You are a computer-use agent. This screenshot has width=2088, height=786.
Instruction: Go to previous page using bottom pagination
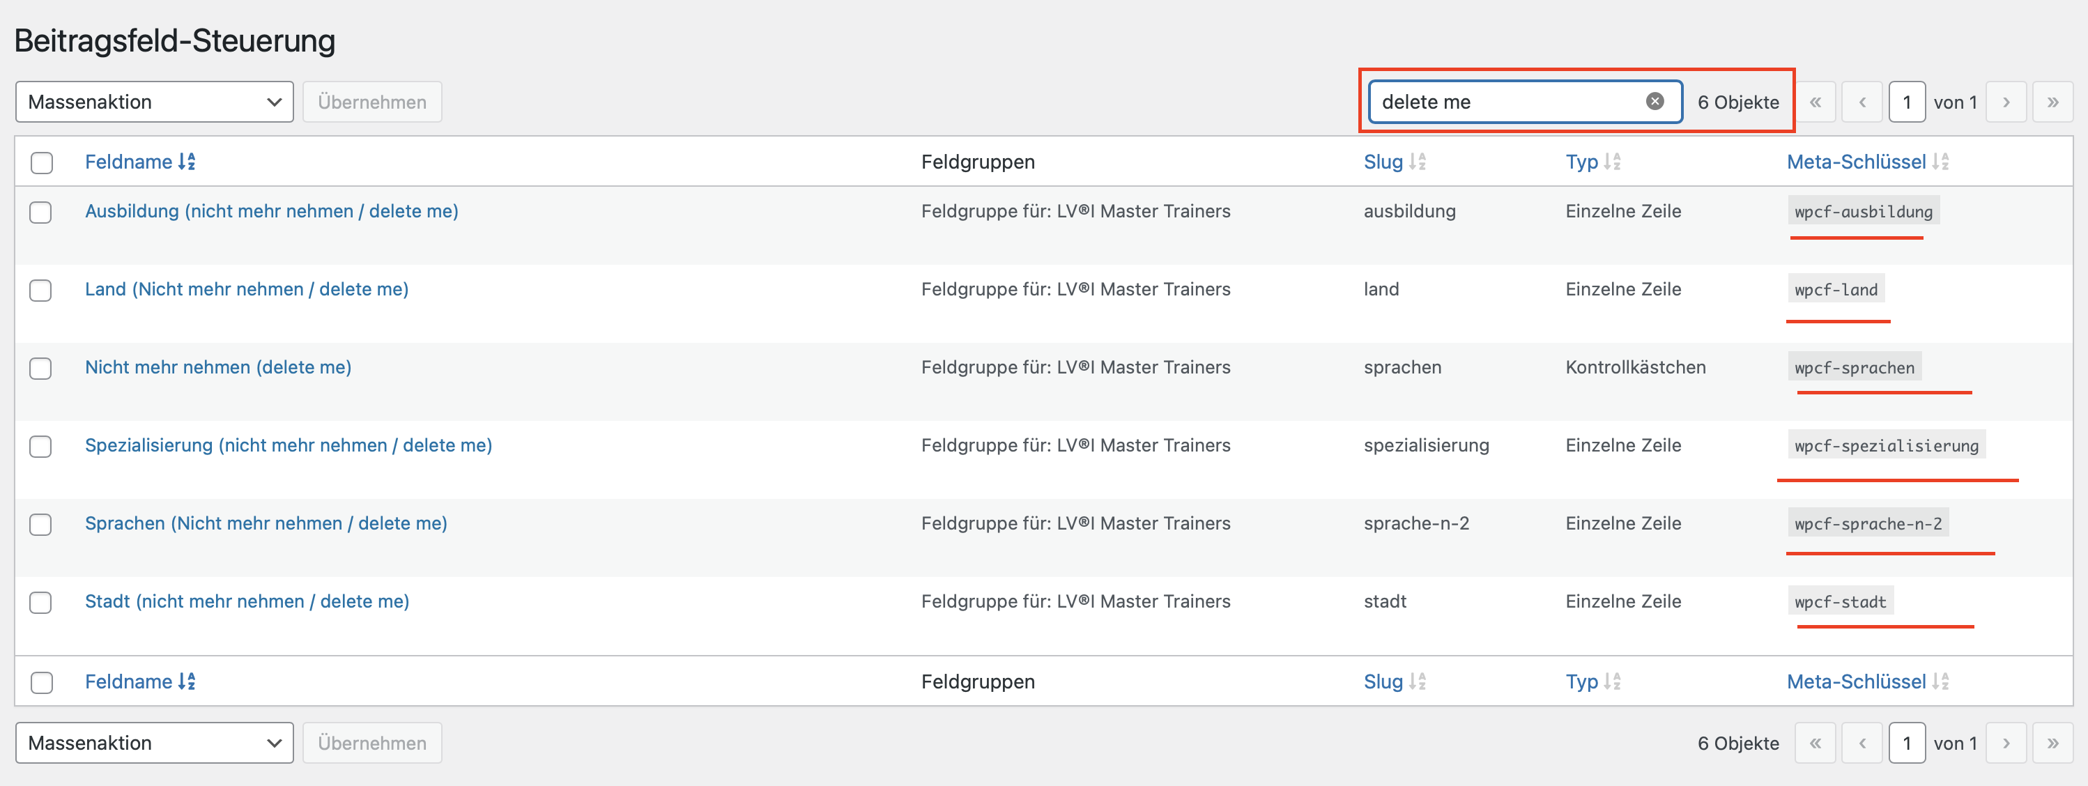click(1862, 743)
